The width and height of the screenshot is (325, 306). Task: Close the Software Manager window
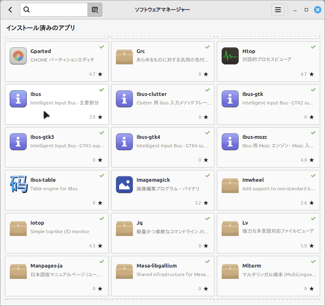click(x=318, y=10)
